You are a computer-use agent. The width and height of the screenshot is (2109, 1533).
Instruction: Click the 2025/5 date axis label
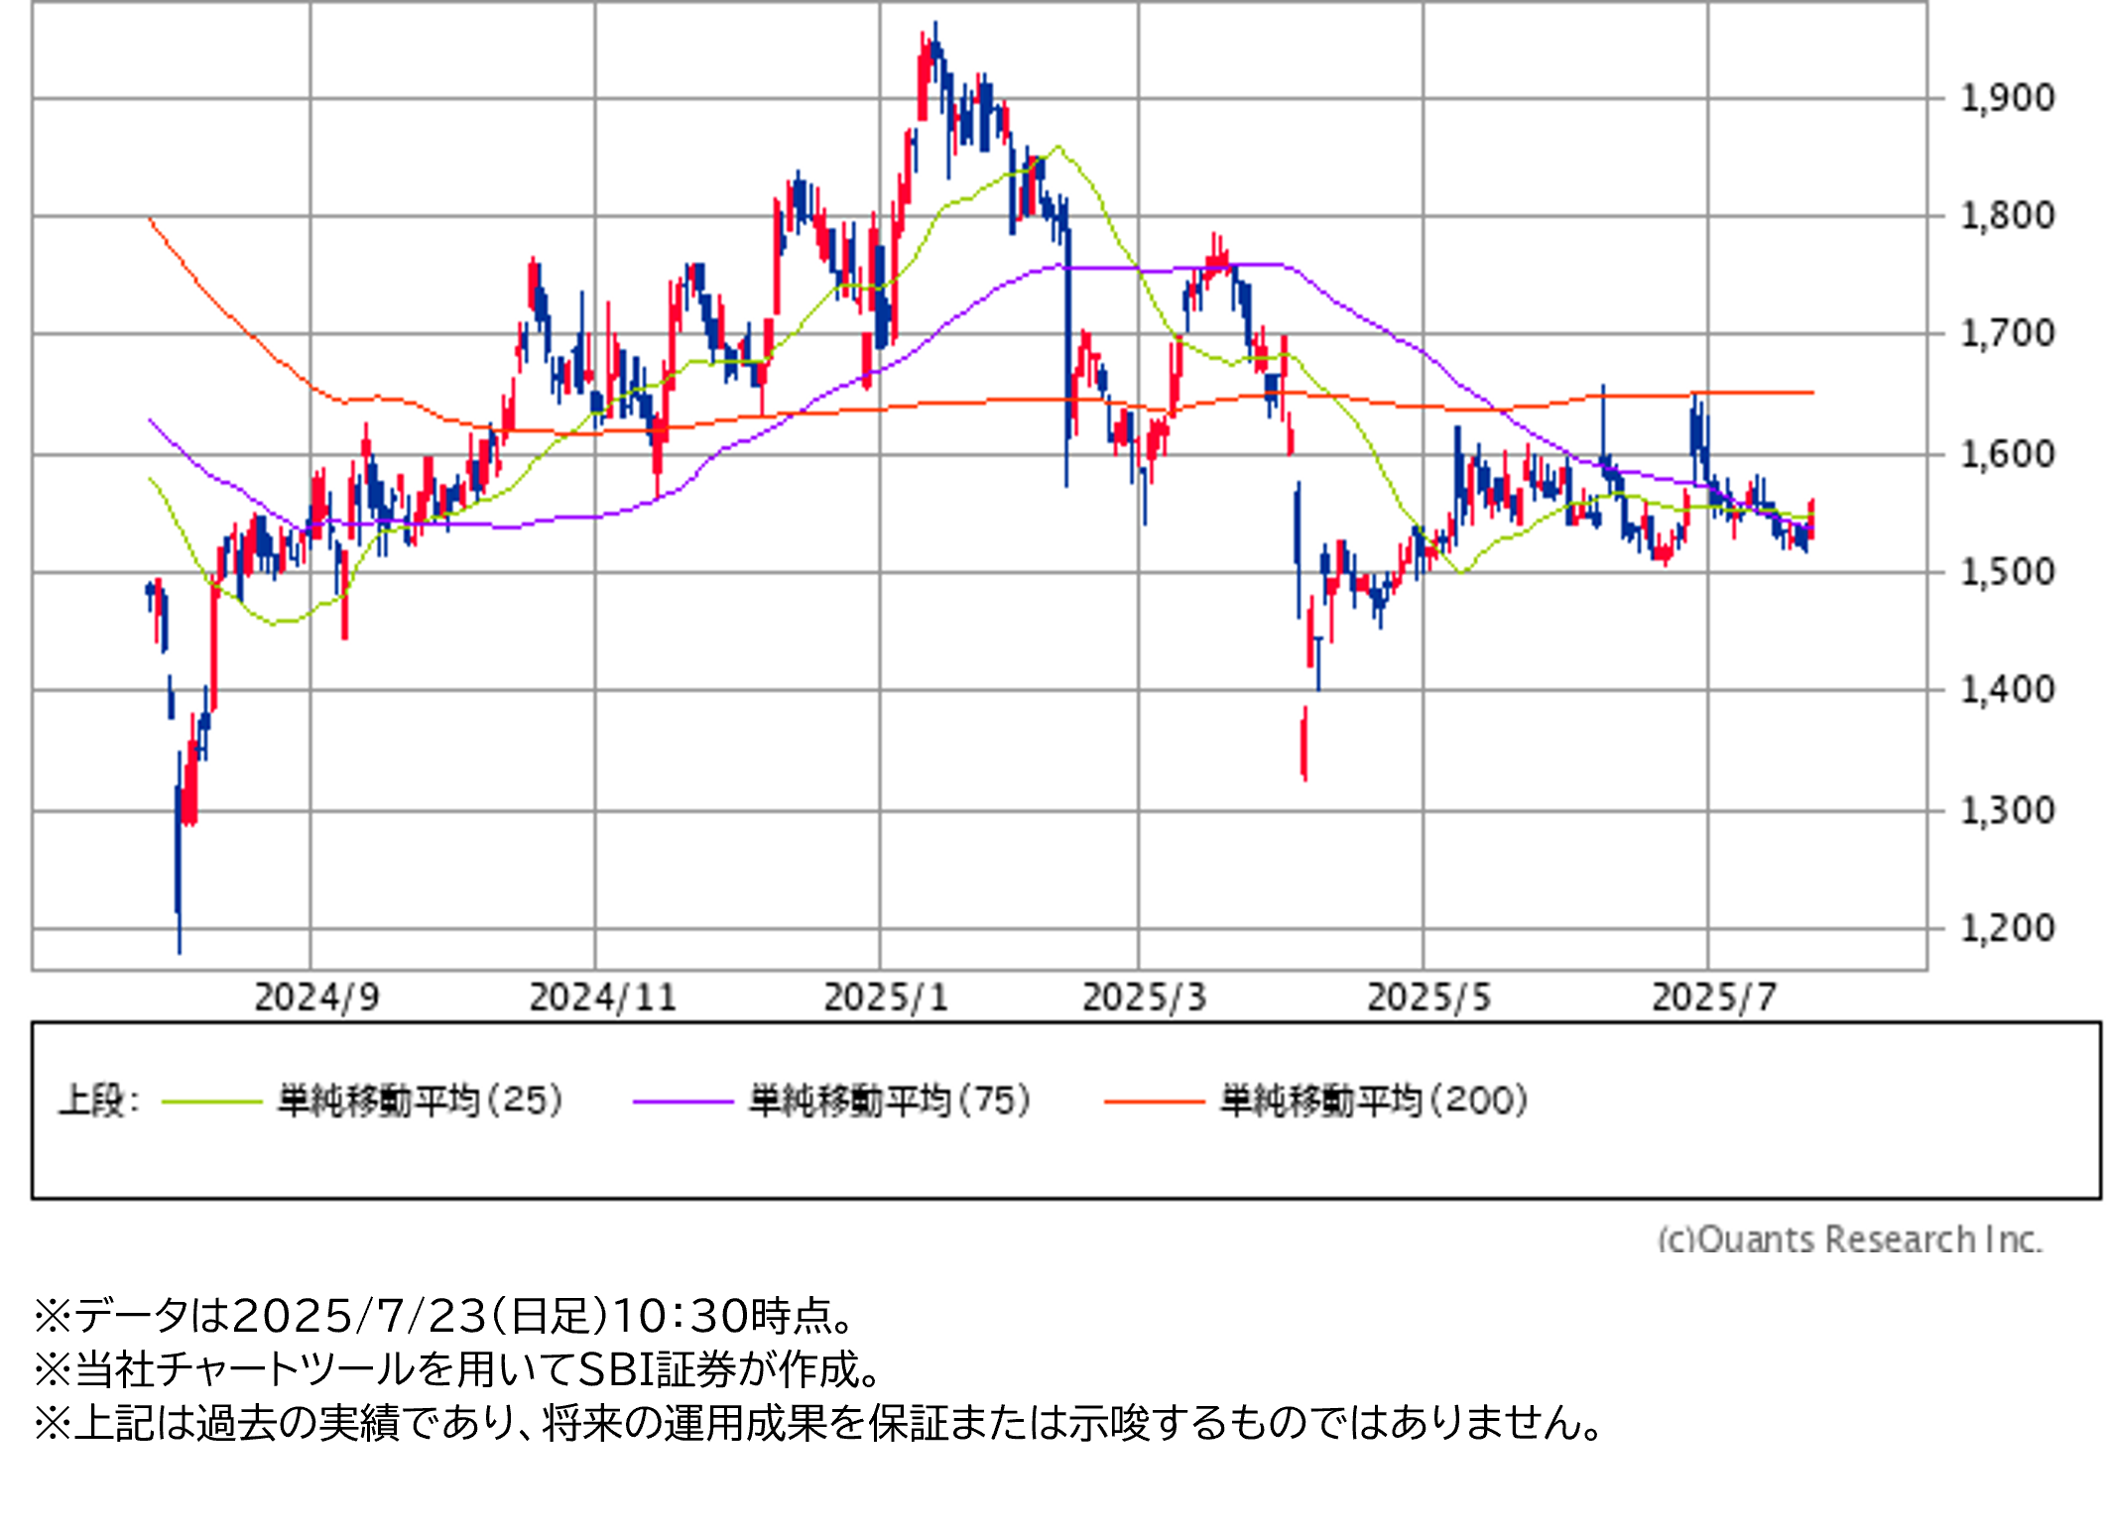pos(1428,998)
